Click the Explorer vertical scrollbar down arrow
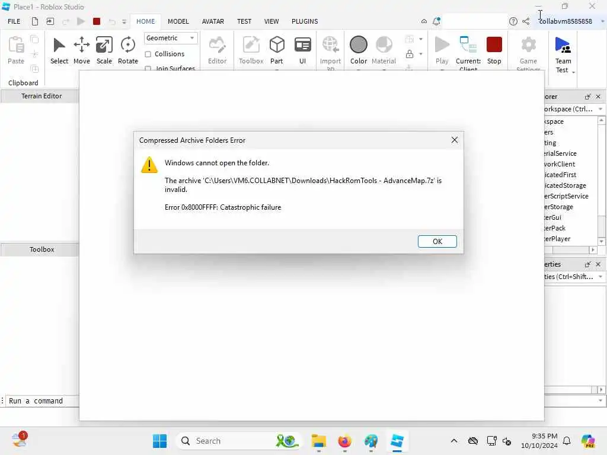 pyautogui.click(x=601, y=242)
